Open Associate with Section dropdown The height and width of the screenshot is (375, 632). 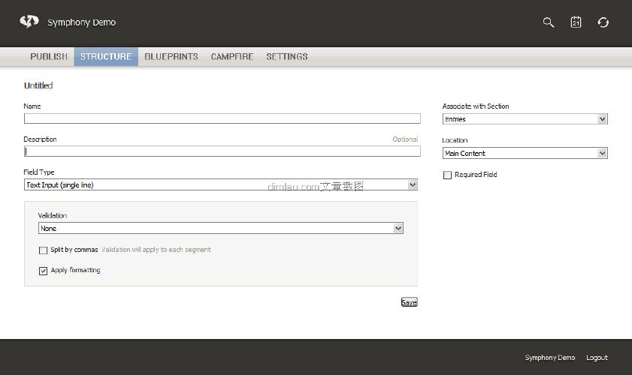click(x=525, y=119)
